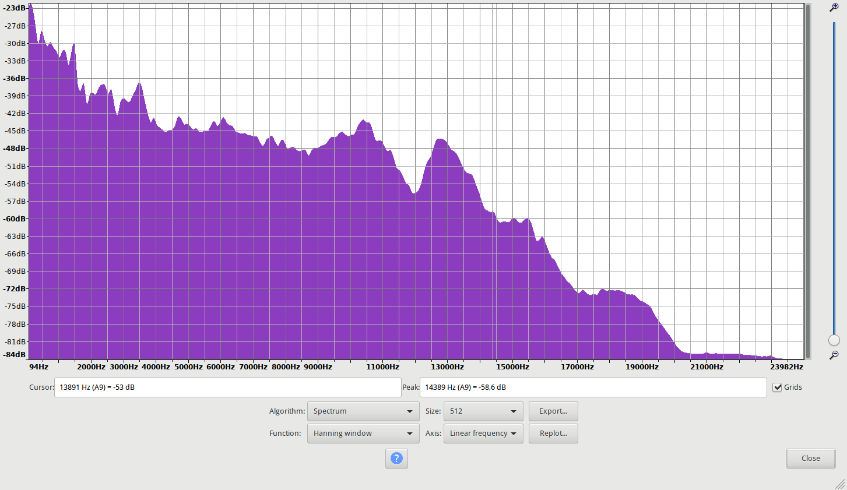Click the Peak readout field
This screenshot has width=847, height=490.
(x=593, y=387)
